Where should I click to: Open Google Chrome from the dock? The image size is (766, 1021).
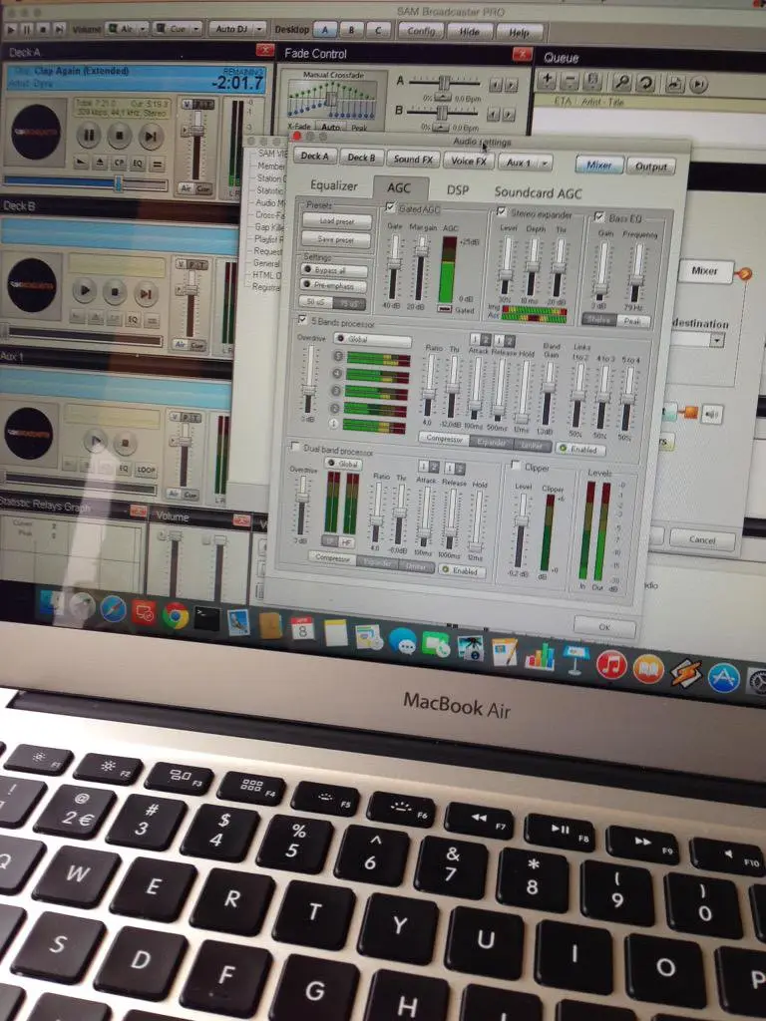tap(176, 614)
